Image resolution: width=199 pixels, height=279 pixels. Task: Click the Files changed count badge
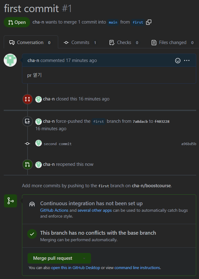pos(192,43)
